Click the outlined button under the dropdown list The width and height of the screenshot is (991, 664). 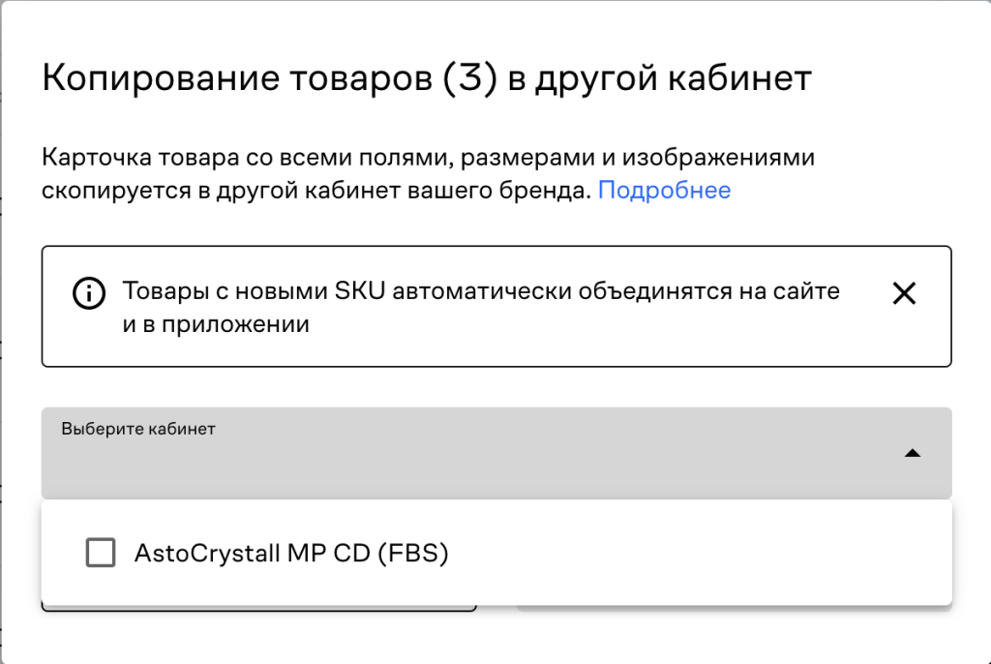(x=259, y=608)
